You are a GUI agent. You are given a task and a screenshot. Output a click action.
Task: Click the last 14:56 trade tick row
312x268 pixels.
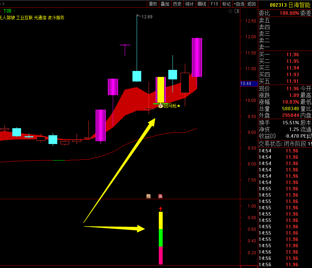coord(285,264)
